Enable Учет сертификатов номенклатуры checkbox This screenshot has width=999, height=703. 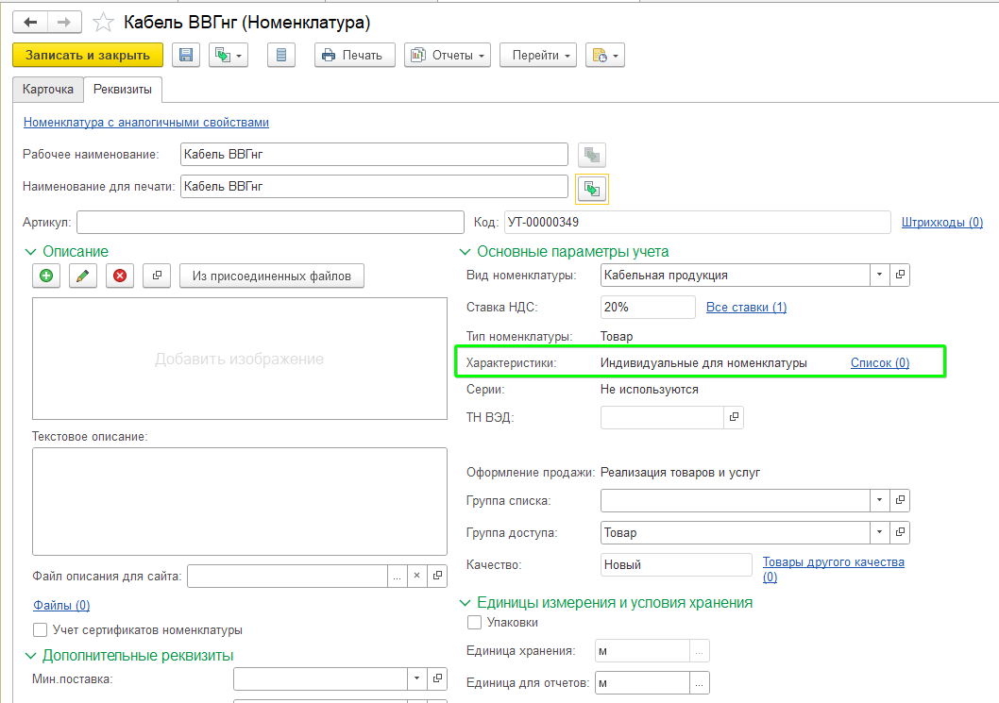coord(41,629)
